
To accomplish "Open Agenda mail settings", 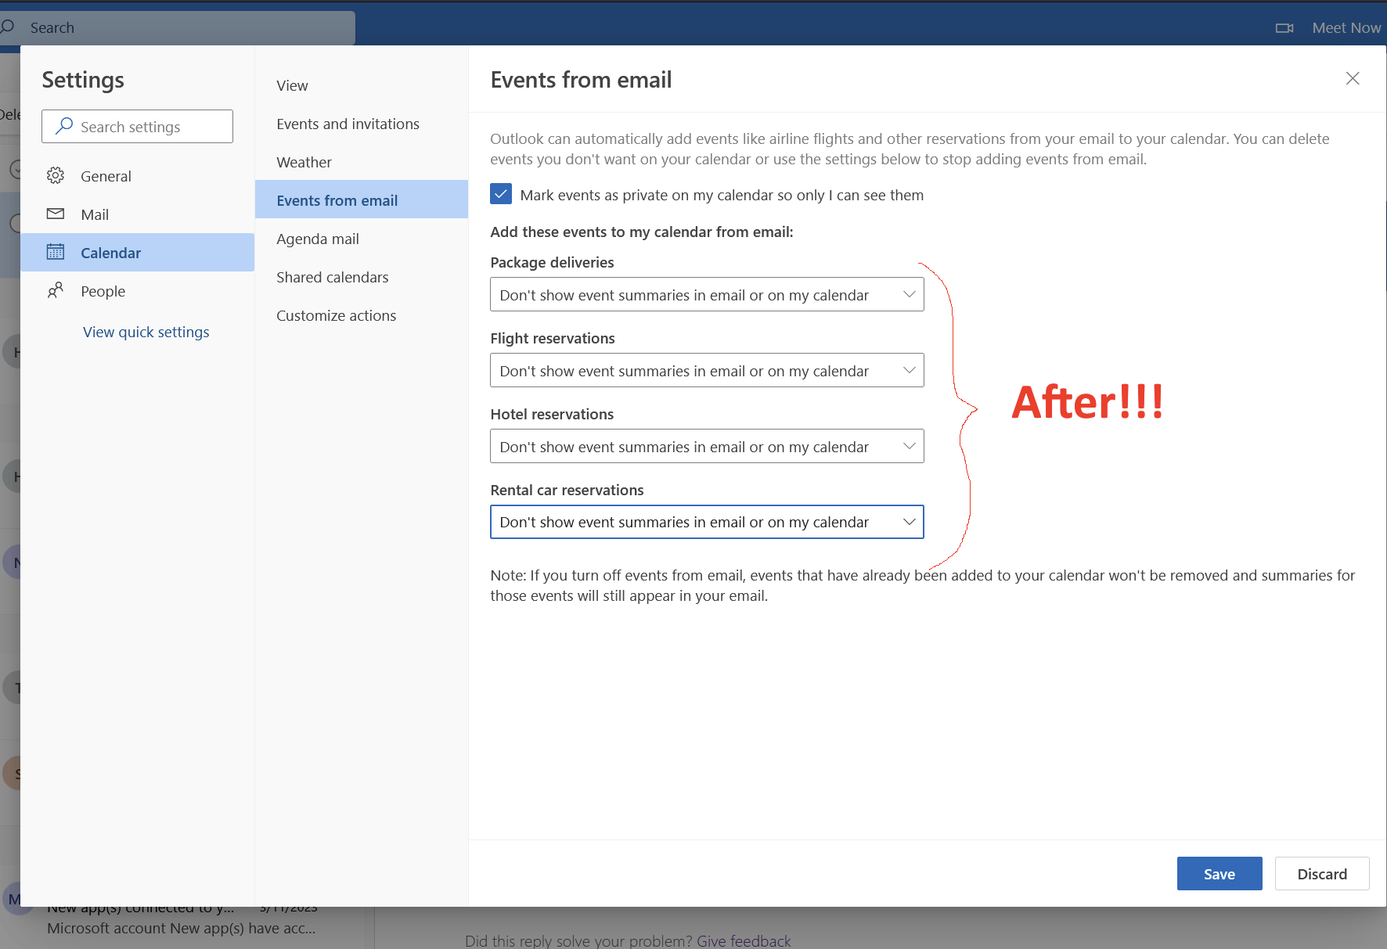I will point(362,239).
